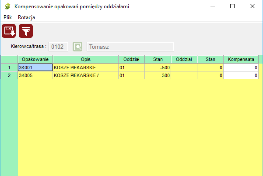The width and height of the screenshot is (263, 176).
Task: Click the save data toolbar icon
Action: click(x=9, y=31)
